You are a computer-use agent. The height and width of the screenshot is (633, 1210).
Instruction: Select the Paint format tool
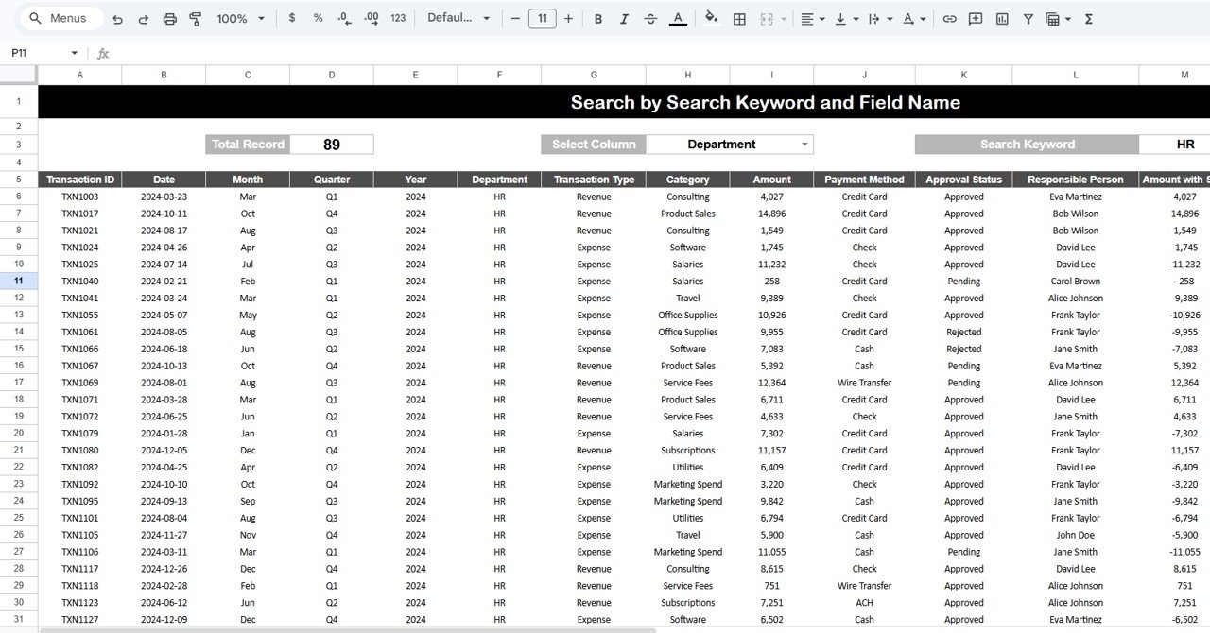click(196, 18)
